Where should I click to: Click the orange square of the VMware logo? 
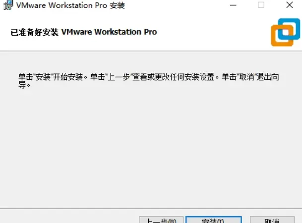click(x=282, y=36)
